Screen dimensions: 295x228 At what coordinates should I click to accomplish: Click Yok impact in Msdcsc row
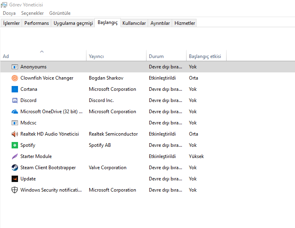click(193, 123)
